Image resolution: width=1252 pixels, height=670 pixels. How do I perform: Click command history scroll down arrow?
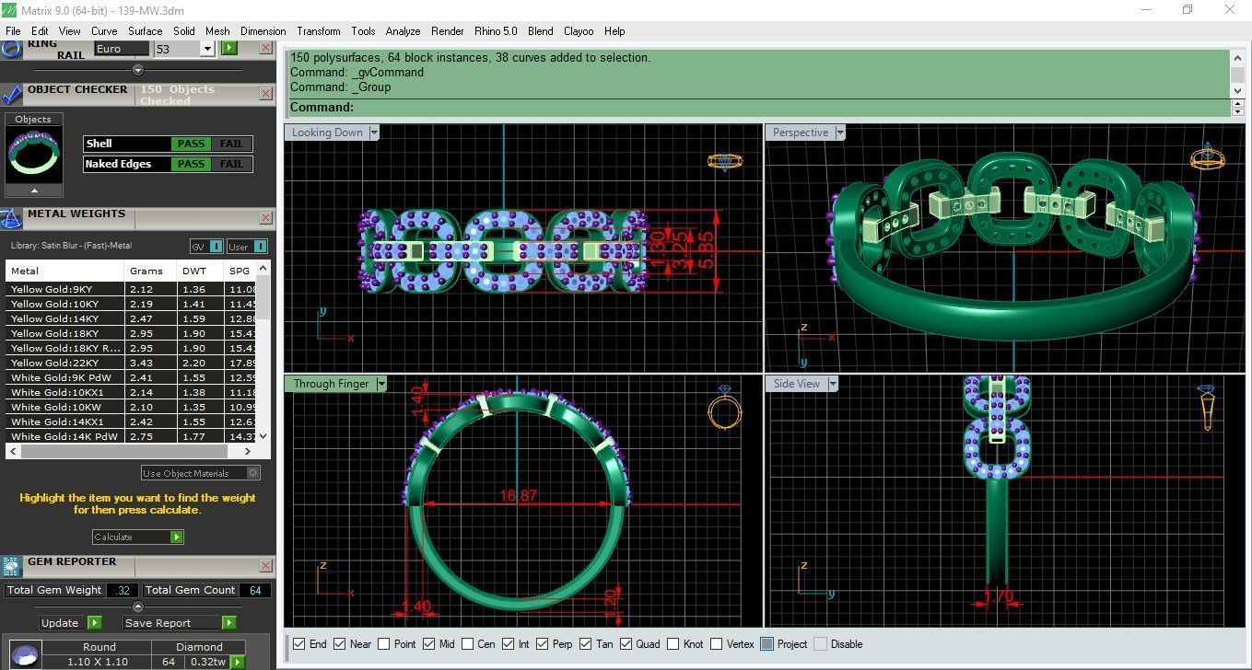click(x=1237, y=90)
